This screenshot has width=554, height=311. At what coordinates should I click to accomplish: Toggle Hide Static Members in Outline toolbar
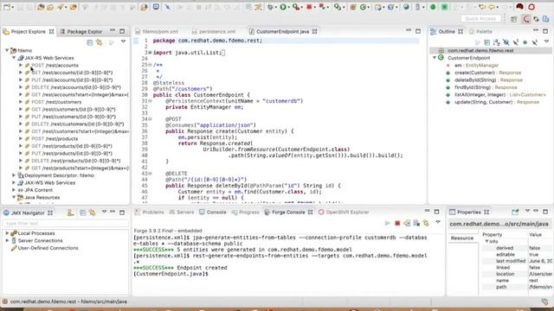click(x=516, y=42)
